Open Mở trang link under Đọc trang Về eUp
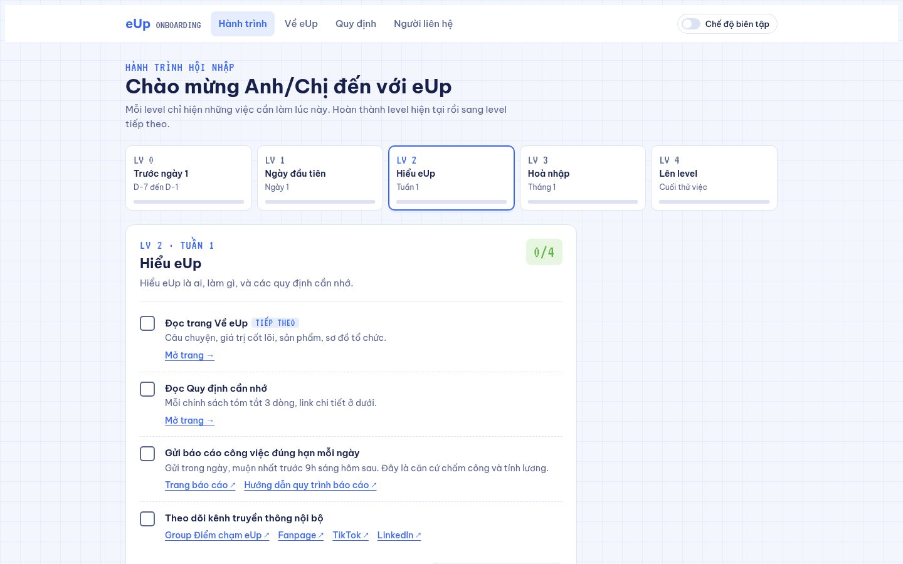 point(189,355)
